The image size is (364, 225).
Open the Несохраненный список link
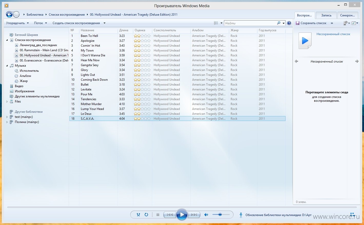(x=333, y=34)
